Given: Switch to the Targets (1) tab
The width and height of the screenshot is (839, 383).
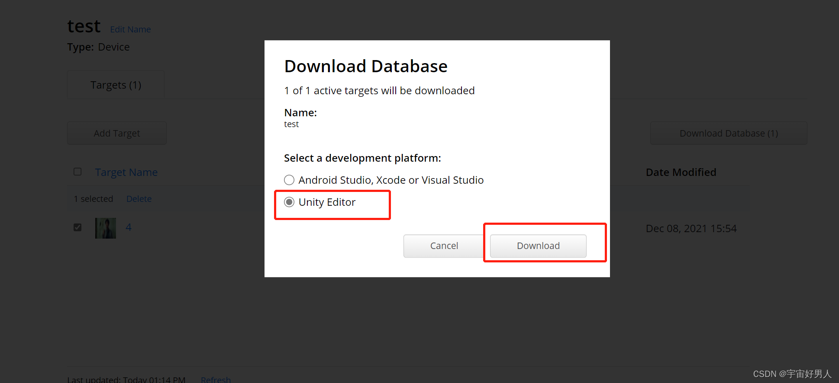Looking at the screenshot, I should [116, 85].
